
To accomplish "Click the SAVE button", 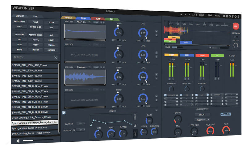I will pos(210,15).
